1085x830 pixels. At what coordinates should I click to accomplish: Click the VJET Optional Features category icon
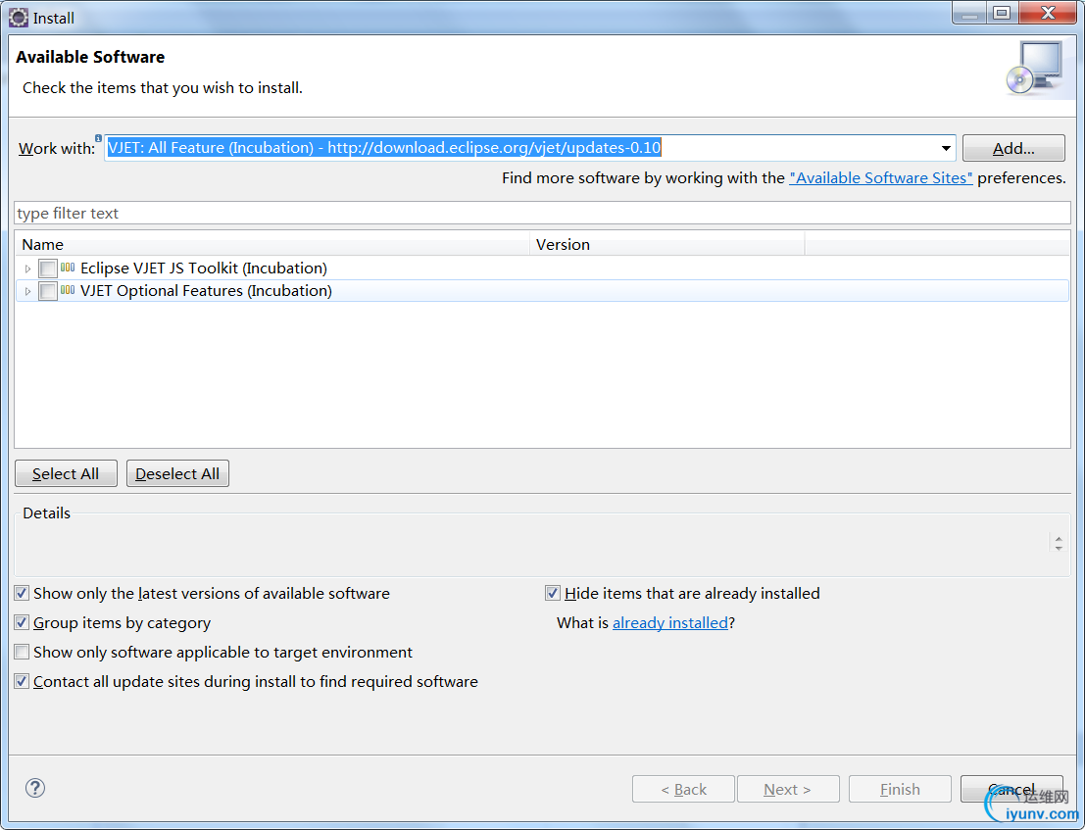click(67, 290)
